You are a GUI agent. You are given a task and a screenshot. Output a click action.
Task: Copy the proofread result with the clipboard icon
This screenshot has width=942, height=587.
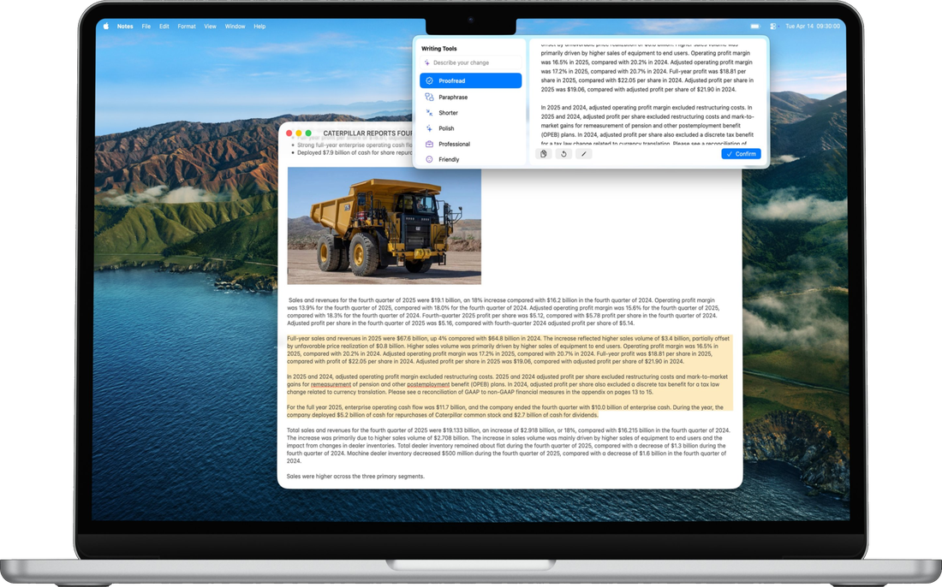(x=543, y=154)
